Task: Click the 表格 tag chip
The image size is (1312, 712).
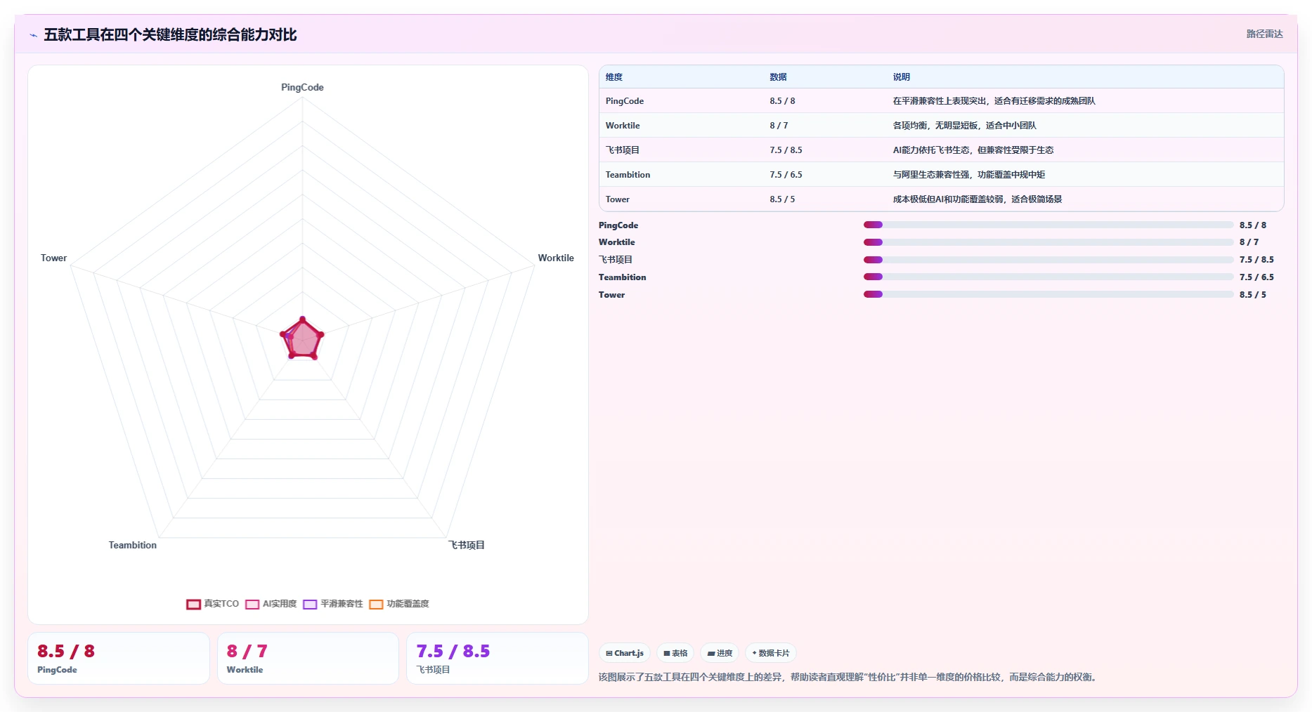Action: pos(675,653)
